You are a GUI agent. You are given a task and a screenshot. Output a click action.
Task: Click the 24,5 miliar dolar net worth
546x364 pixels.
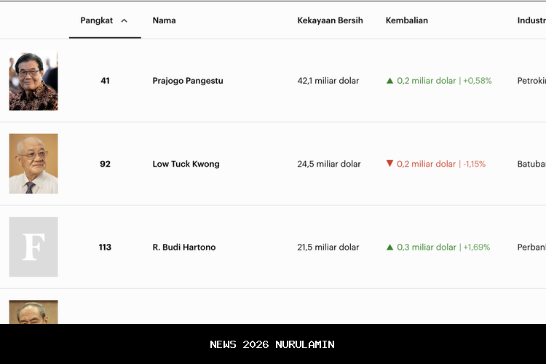(329, 164)
